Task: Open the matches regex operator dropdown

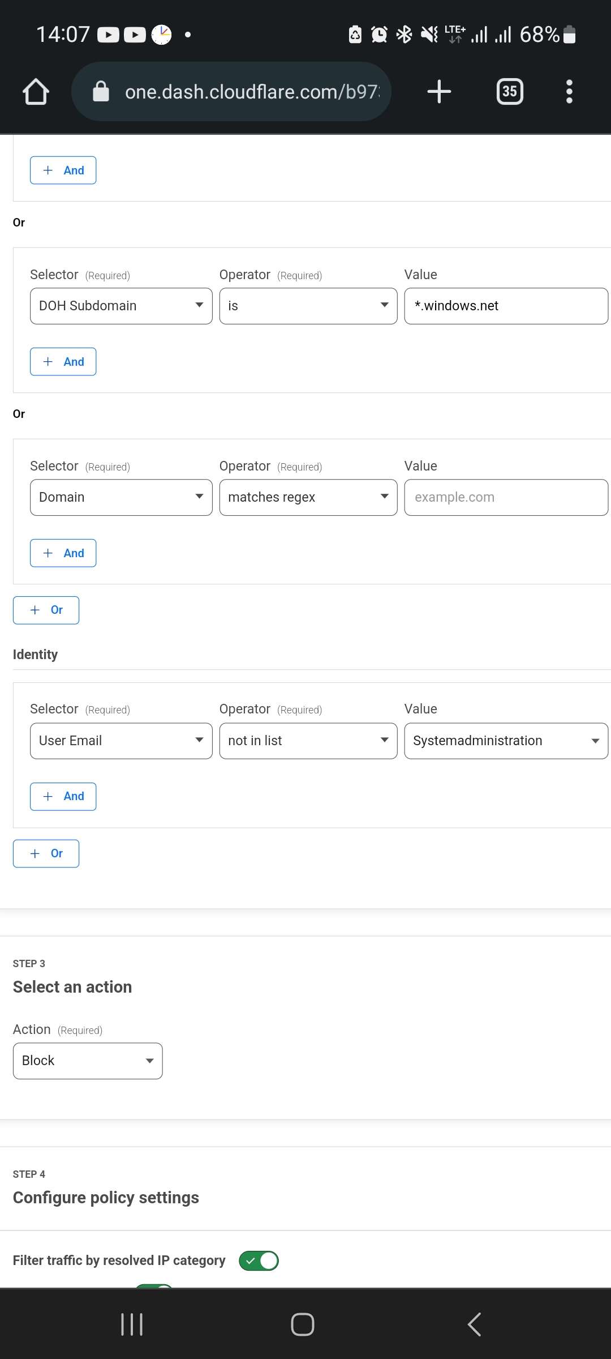Action: 308,497
